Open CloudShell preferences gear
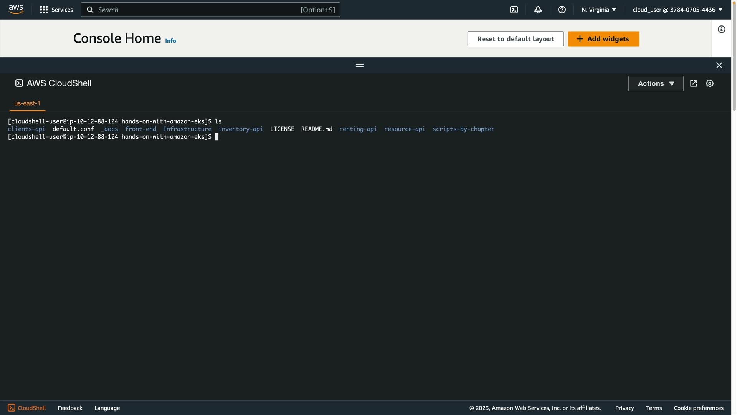The width and height of the screenshot is (737, 415). tap(709, 83)
